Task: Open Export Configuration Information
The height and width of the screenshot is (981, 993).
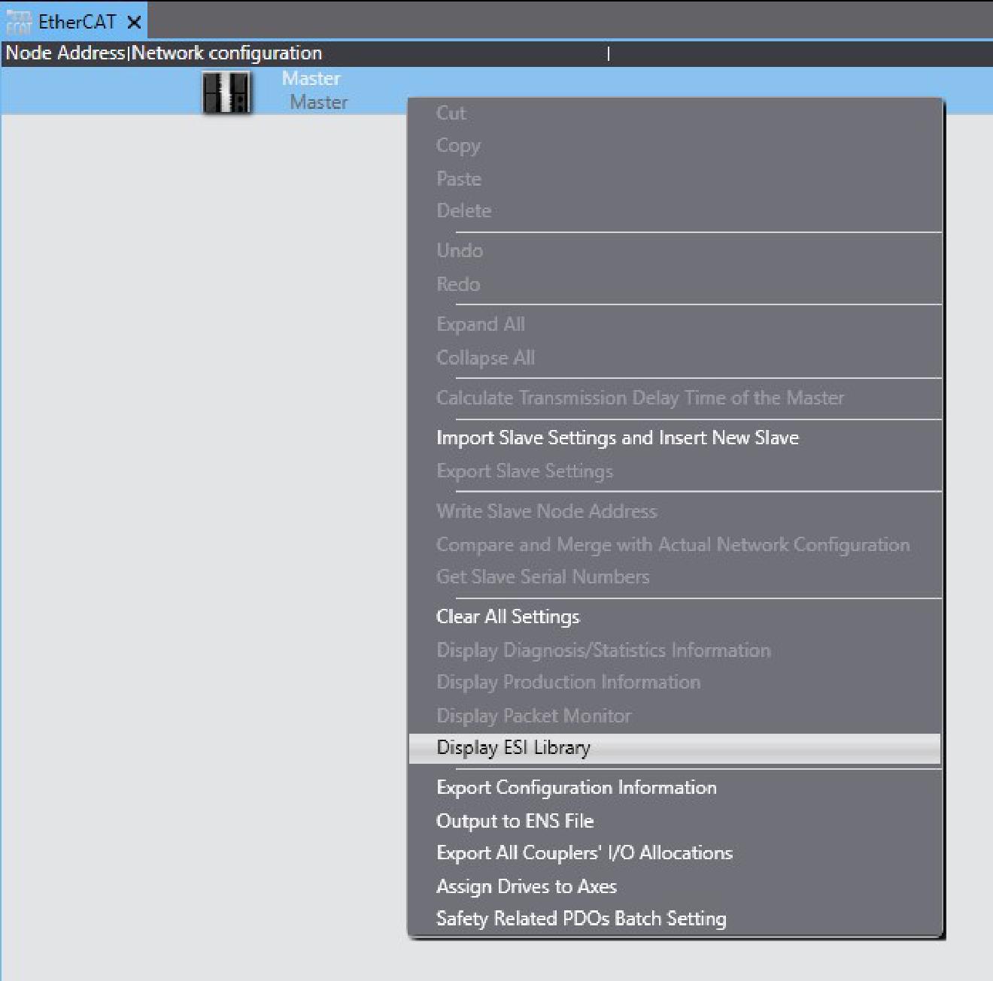Action: coord(576,787)
